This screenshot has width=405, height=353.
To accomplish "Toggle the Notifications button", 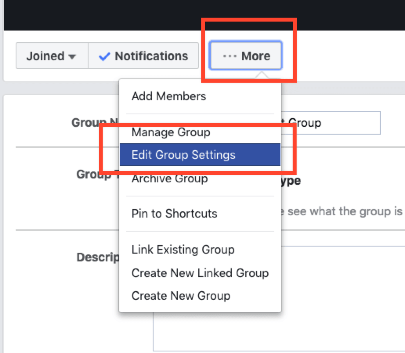I will click(143, 56).
